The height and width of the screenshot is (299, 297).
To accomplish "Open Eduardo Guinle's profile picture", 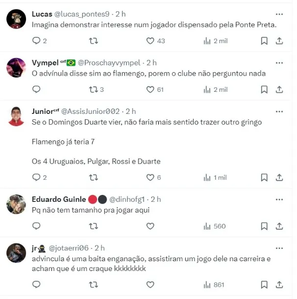I will (x=16, y=204).
